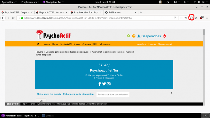
Task: Go to forum home via house icon
Action: [x=38, y=44]
